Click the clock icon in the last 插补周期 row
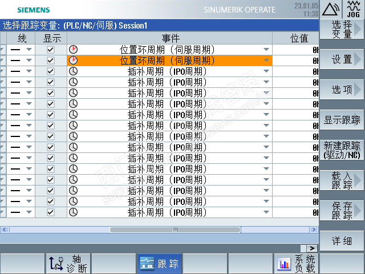The height and width of the screenshot is (274, 365). [x=73, y=212]
